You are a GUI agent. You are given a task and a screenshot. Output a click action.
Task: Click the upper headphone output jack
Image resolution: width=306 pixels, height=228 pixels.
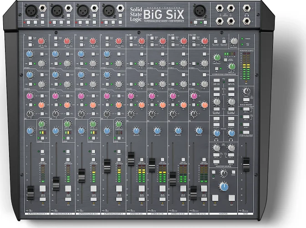(246, 8)
